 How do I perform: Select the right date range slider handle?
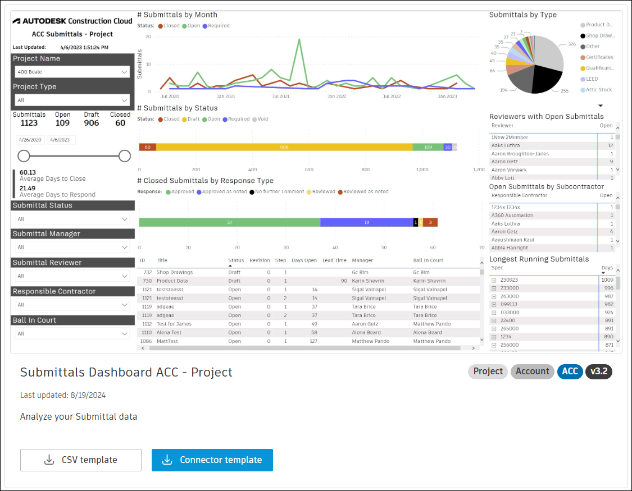coord(125,156)
